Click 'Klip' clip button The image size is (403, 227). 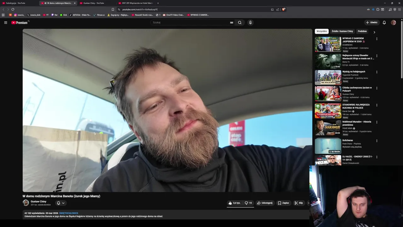click(299, 203)
